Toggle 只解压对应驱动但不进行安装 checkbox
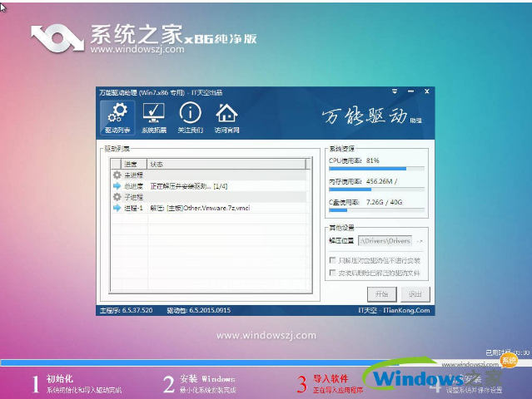 (x=332, y=260)
